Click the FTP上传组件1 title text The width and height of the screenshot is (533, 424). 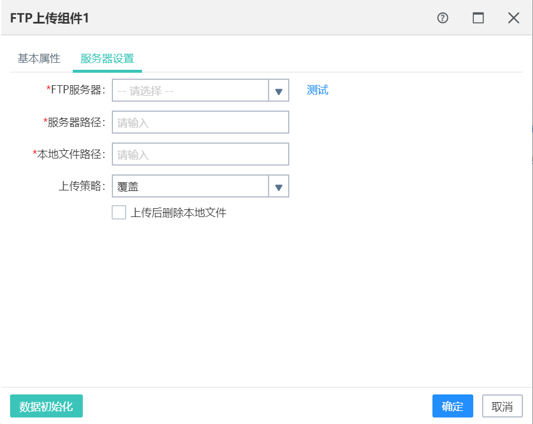50,18
